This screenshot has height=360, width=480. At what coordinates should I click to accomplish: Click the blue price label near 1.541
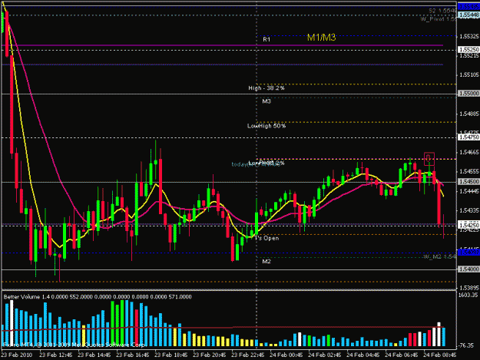468,253
